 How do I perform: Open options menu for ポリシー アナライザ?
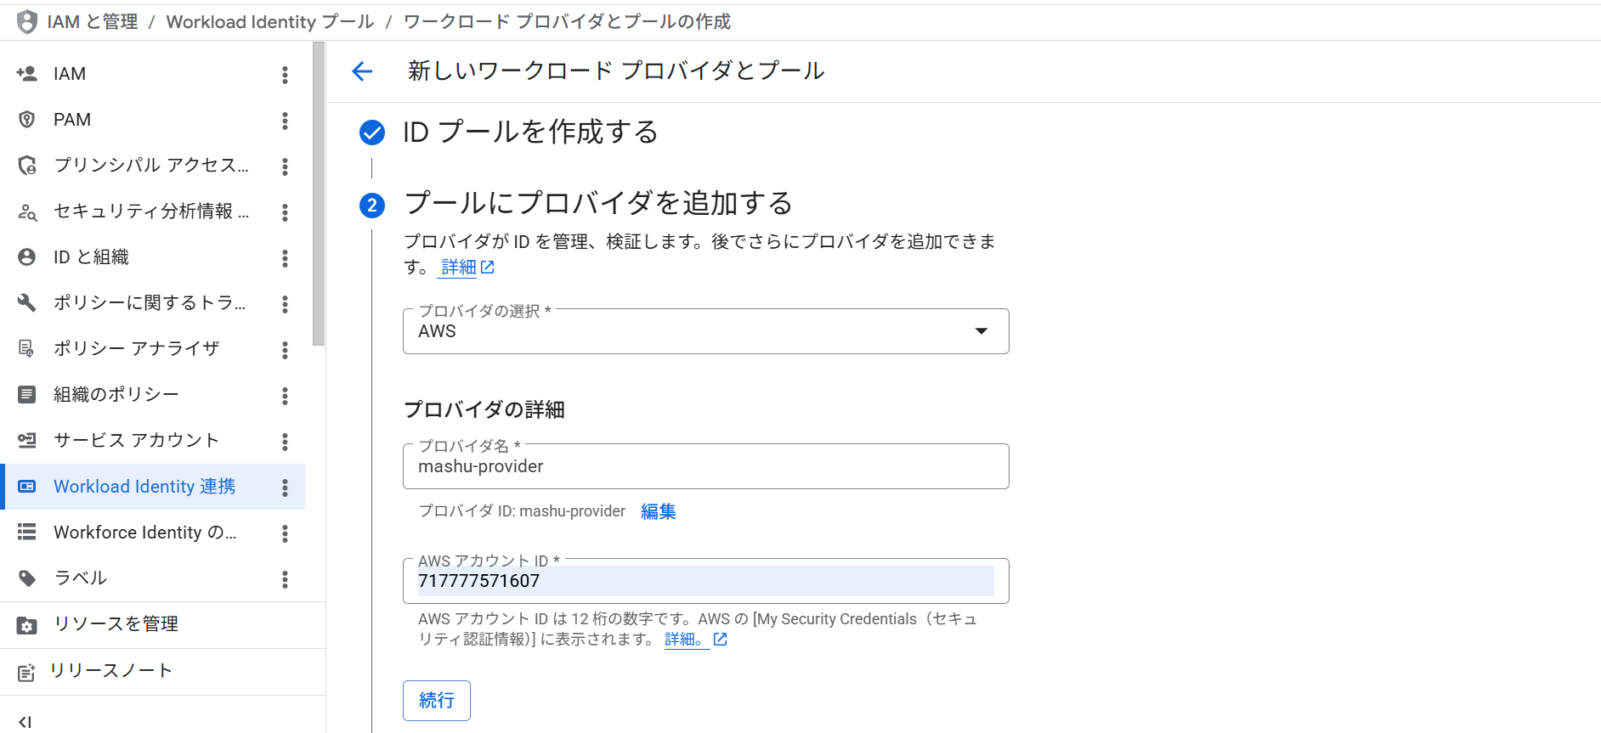pos(285,350)
